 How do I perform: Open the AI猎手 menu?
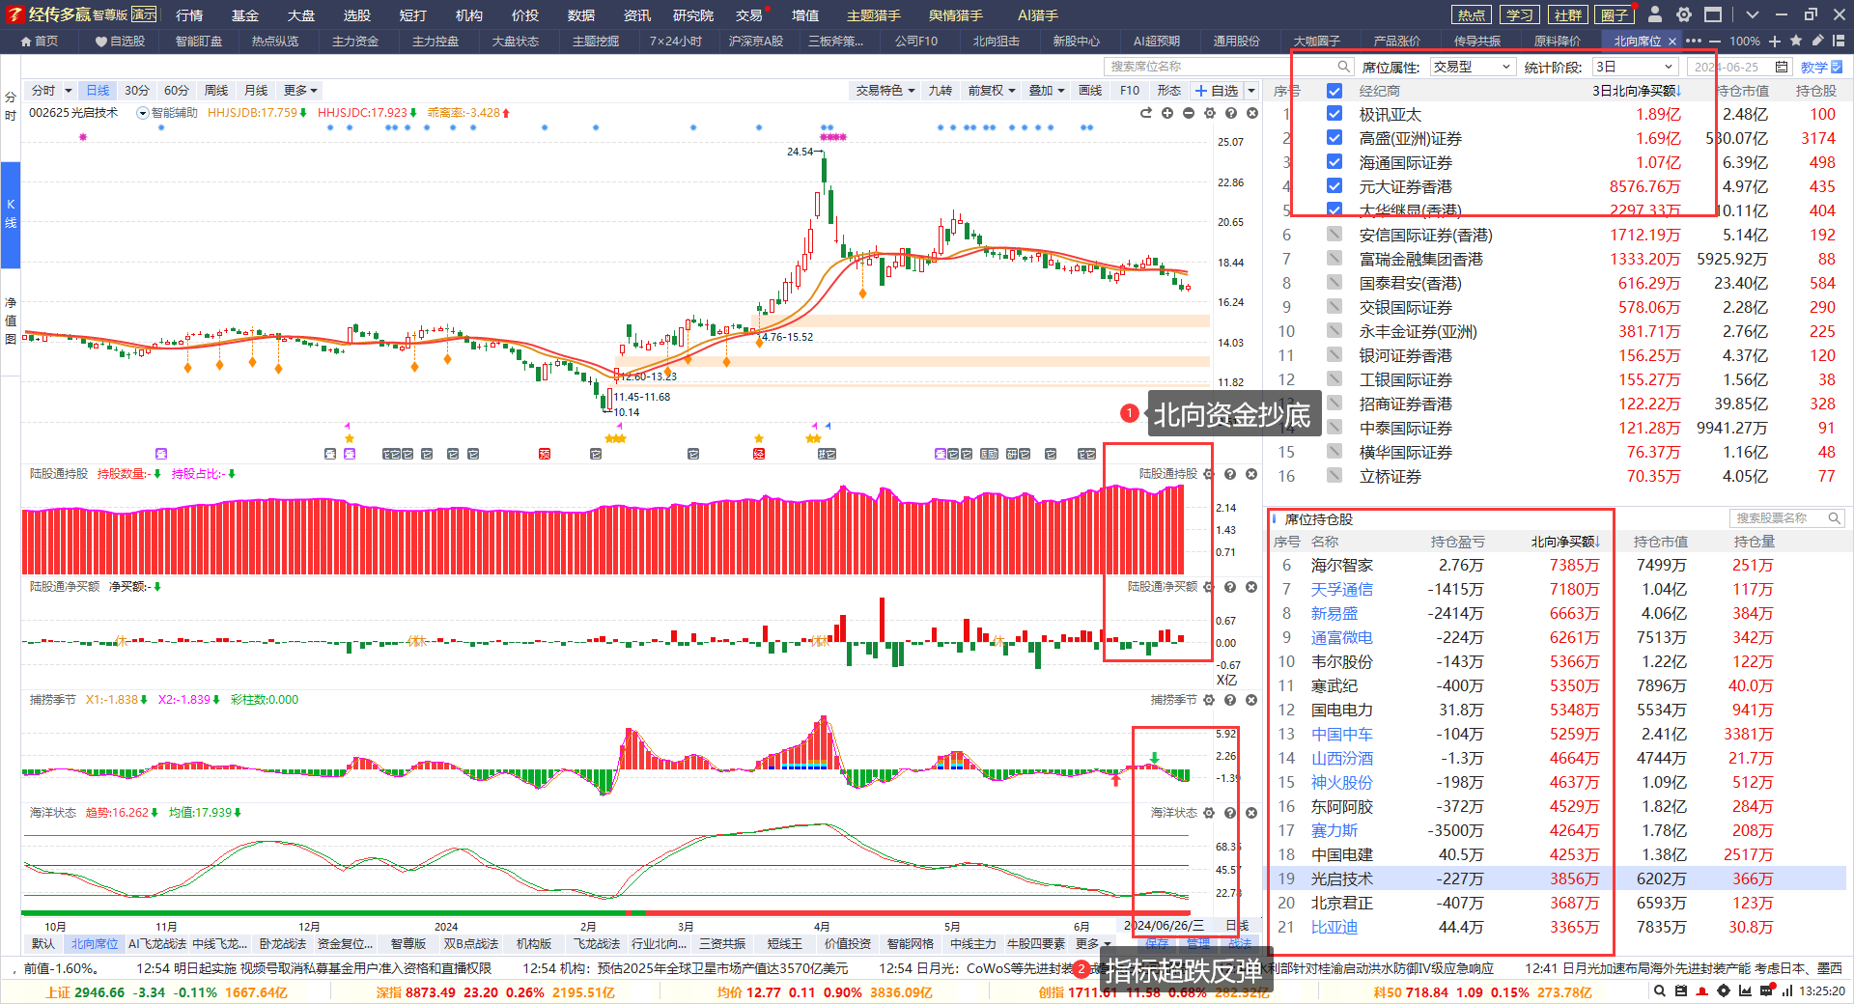pos(1038,14)
